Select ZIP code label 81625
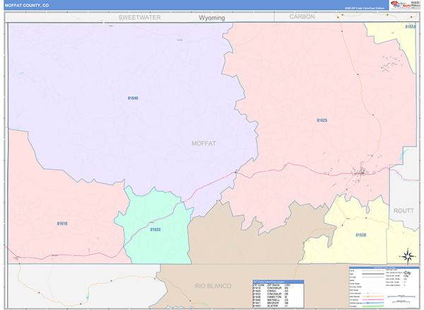424x310 pixels. 322,120
